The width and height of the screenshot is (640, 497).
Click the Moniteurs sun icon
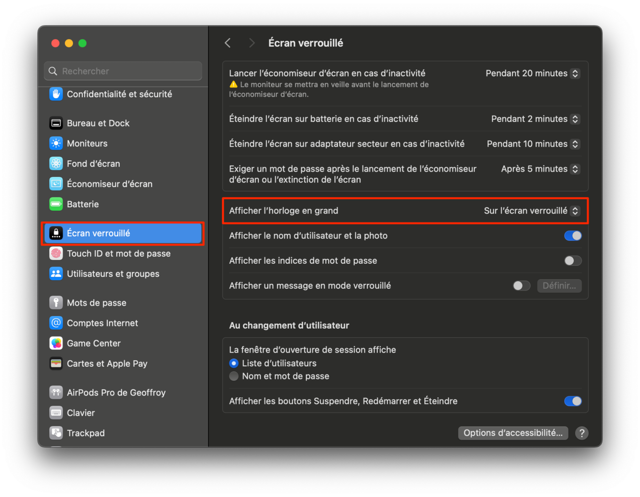56,143
